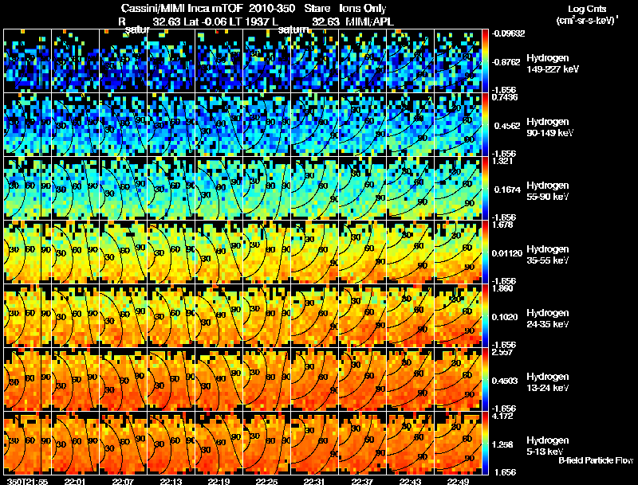Click the Hydrogen 90-149 keV row label
This screenshot has height=485, width=638.
(549, 127)
